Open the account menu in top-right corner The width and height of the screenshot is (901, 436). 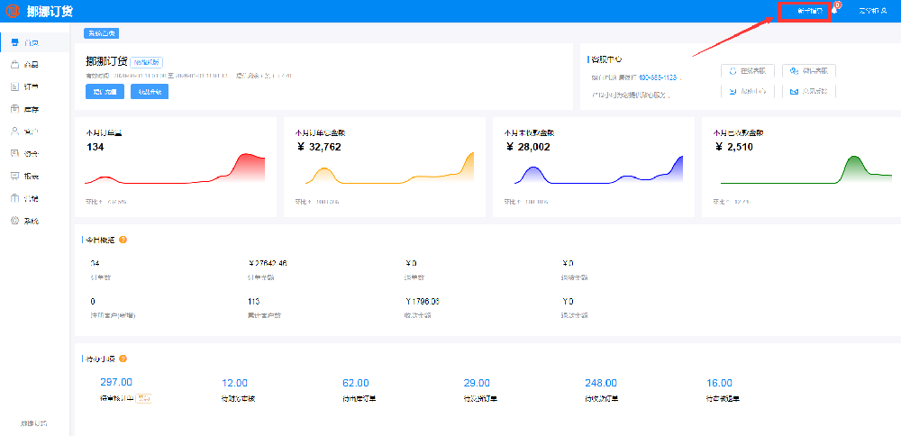coord(872,11)
